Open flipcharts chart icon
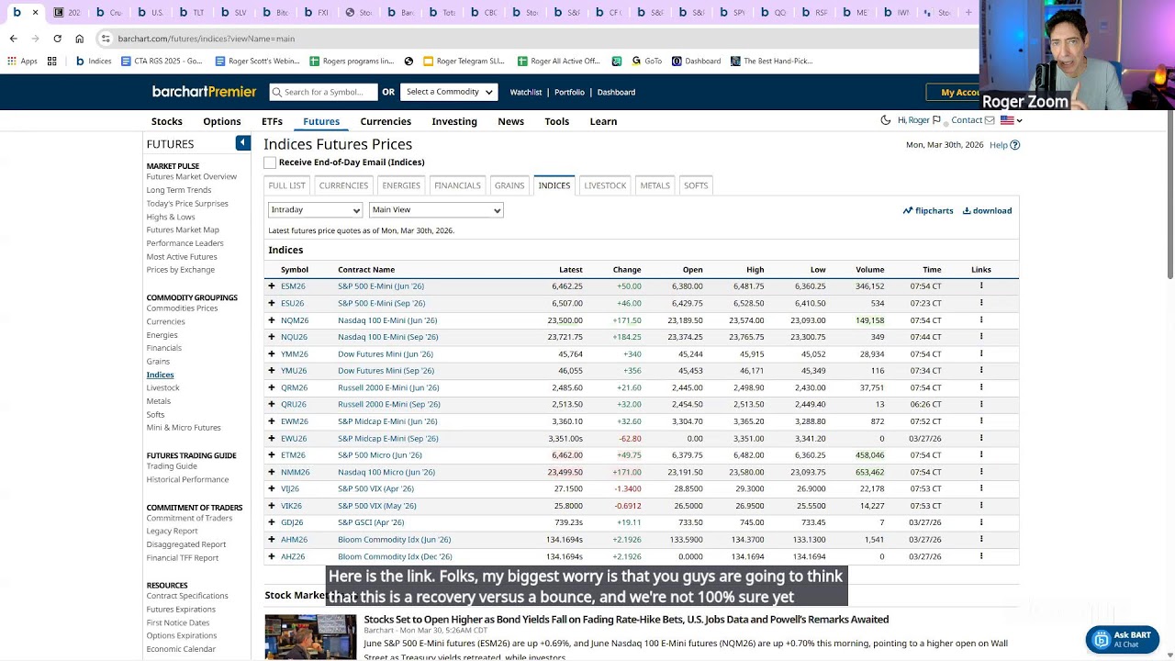This screenshot has height=661, width=1175. pyautogui.click(x=928, y=210)
